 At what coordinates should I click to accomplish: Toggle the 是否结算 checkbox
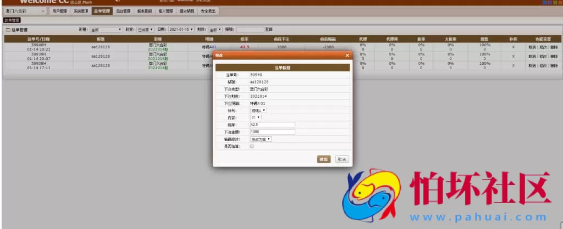(x=252, y=146)
